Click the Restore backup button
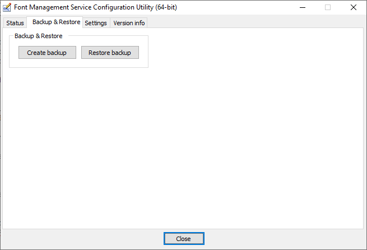 pos(110,53)
